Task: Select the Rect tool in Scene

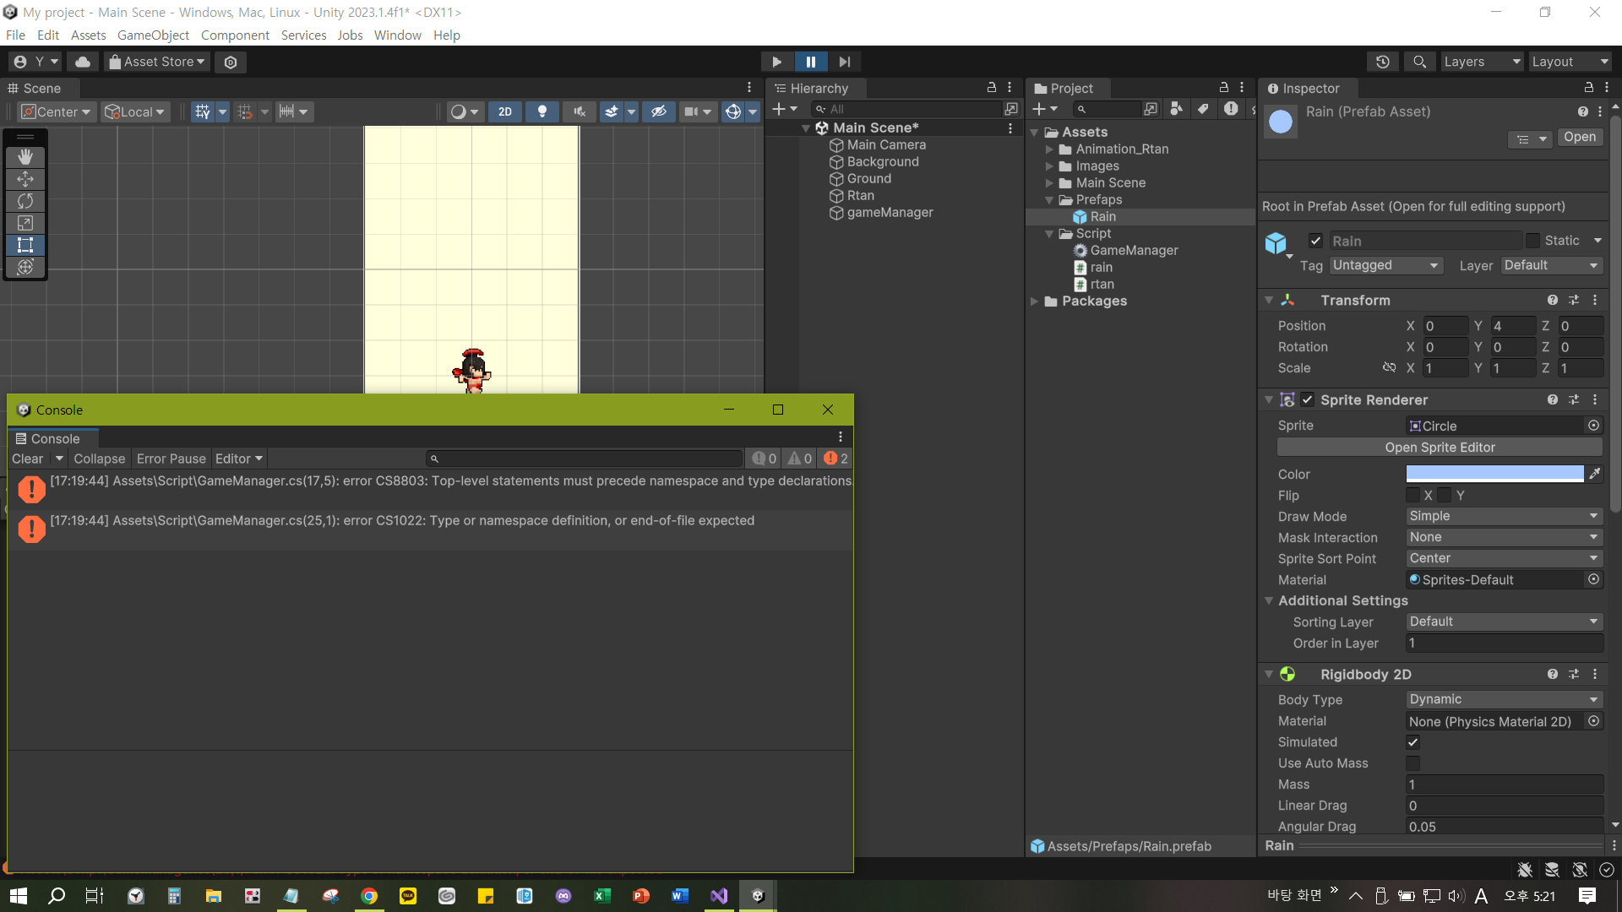Action: 25,245
